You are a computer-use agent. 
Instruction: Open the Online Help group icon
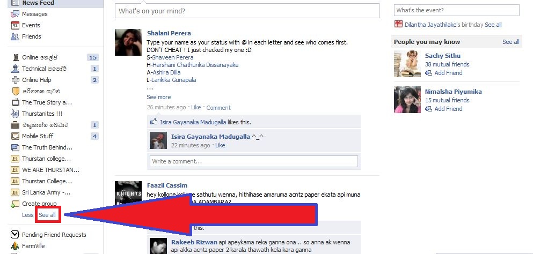coord(15,80)
